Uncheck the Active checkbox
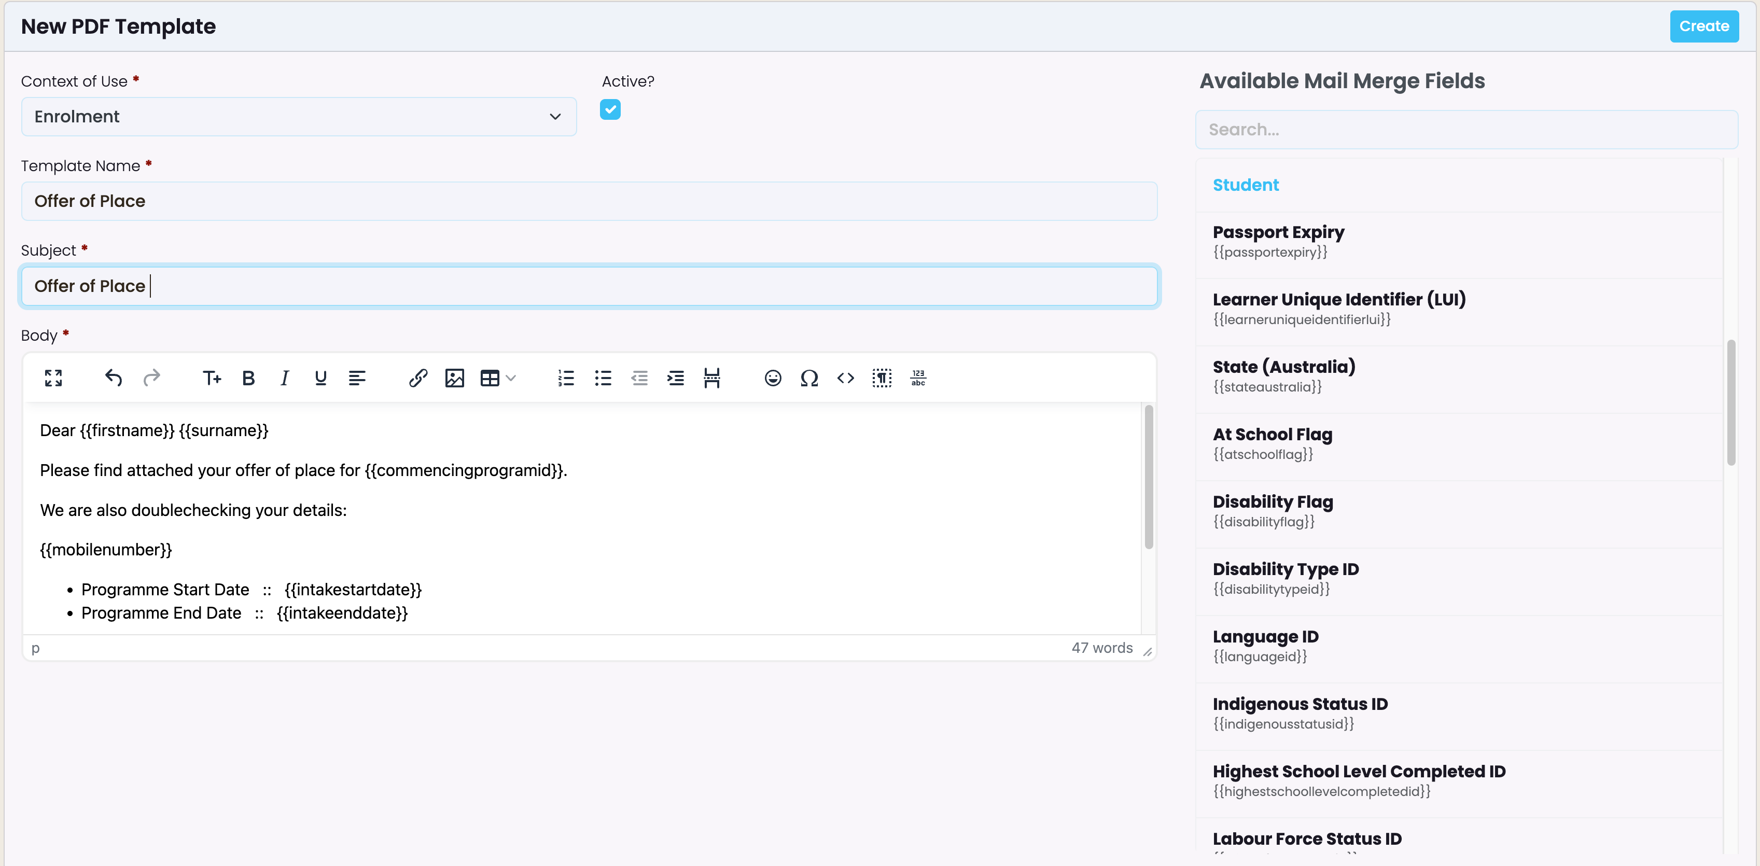This screenshot has height=866, width=1760. [x=610, y=109]
